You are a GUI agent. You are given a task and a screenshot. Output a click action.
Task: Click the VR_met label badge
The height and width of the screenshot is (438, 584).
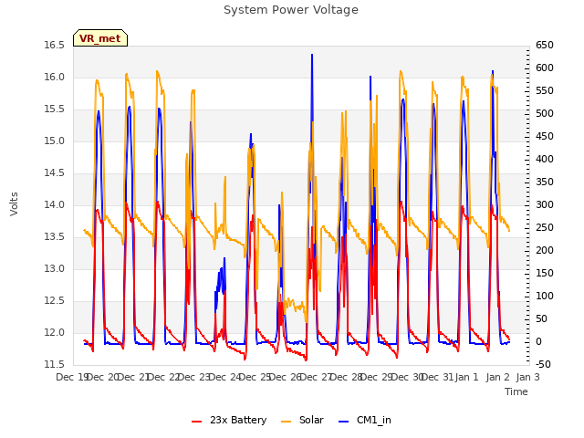[100, 38]
